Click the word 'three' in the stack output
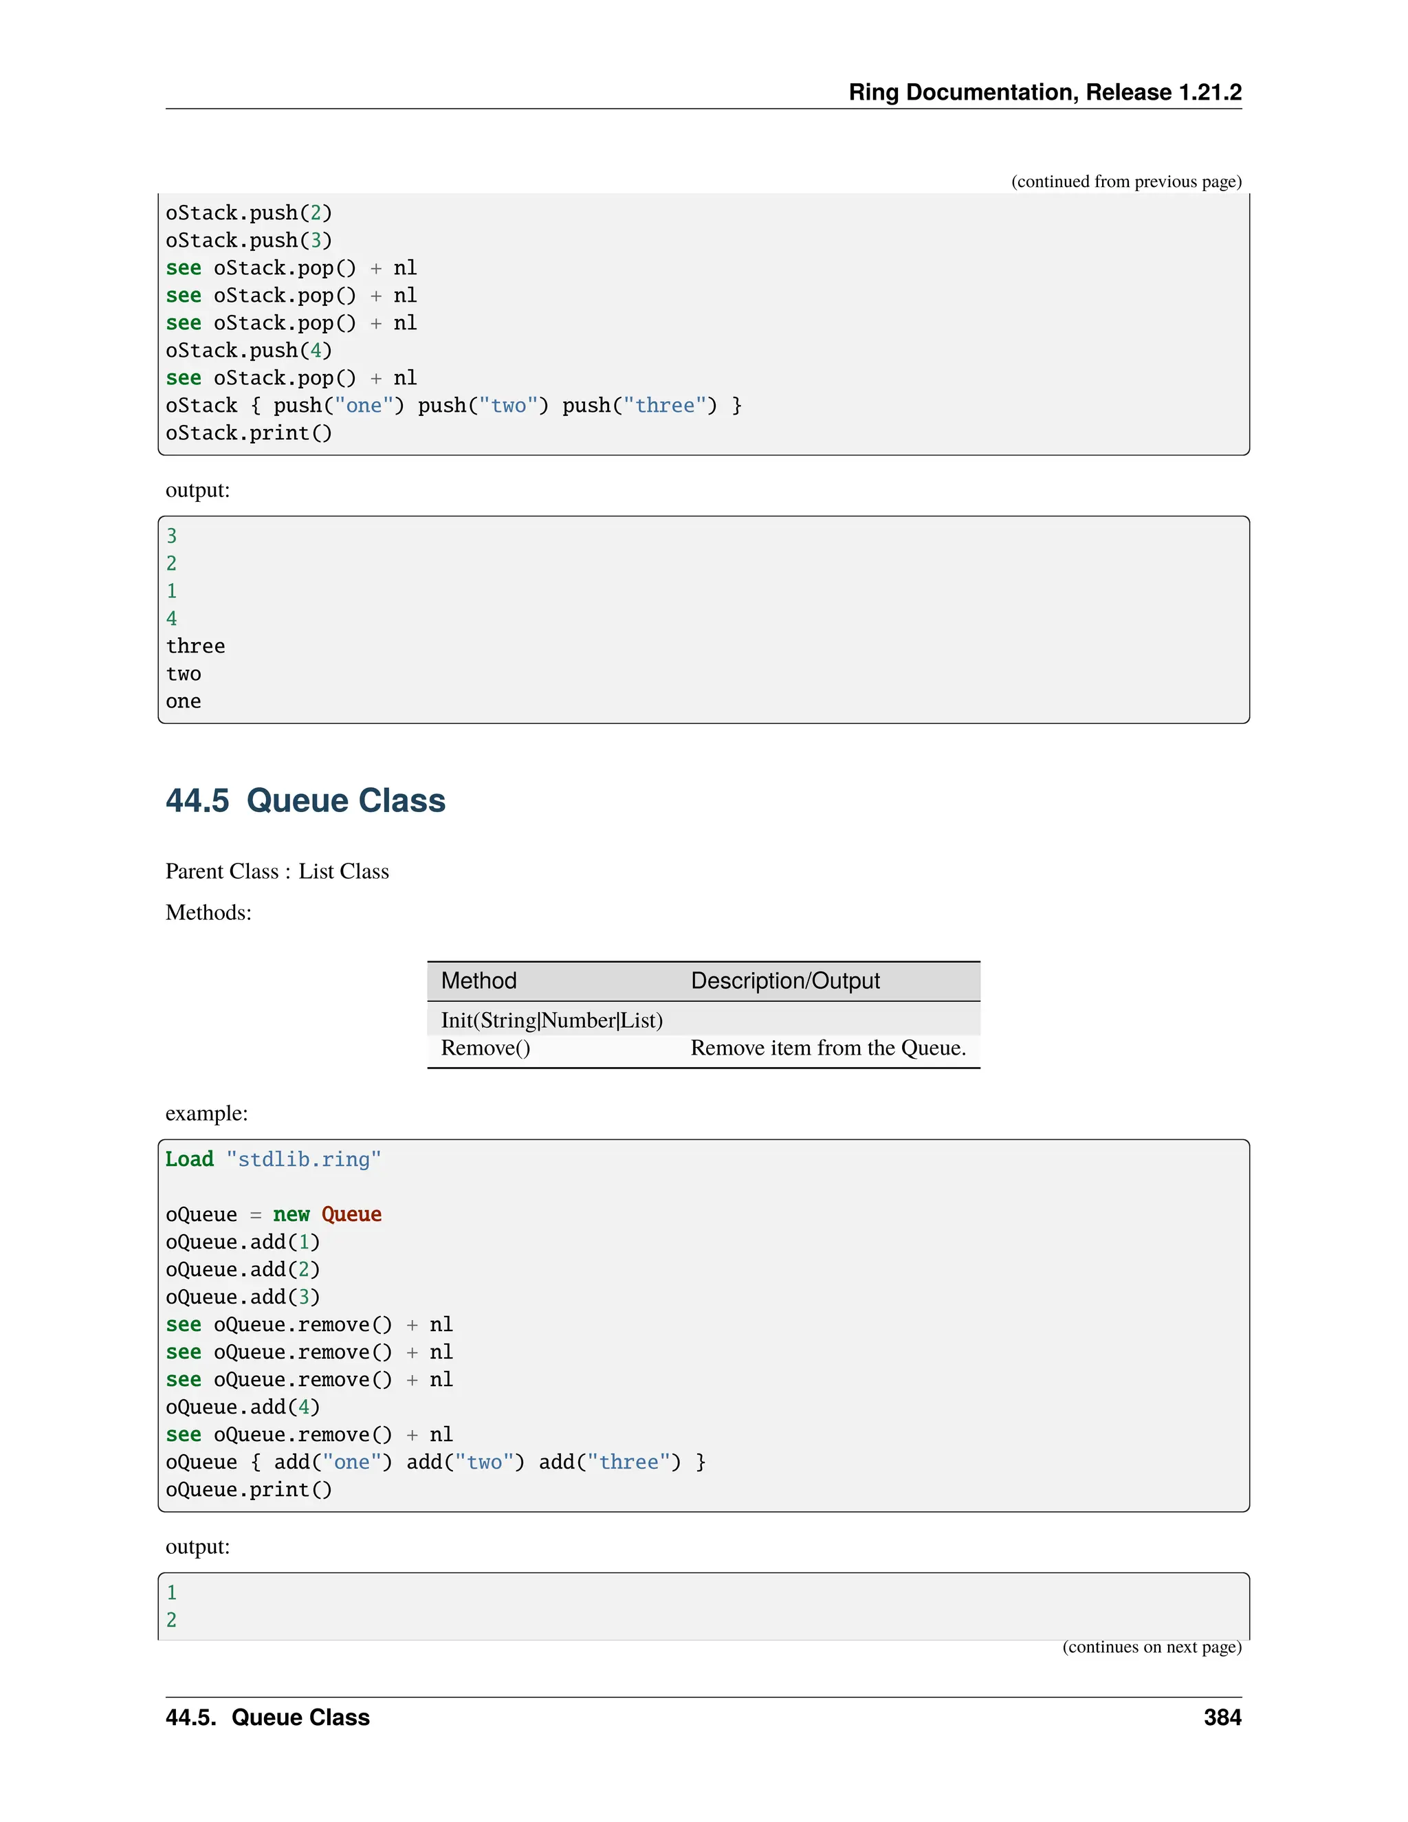 click(195, 646)
